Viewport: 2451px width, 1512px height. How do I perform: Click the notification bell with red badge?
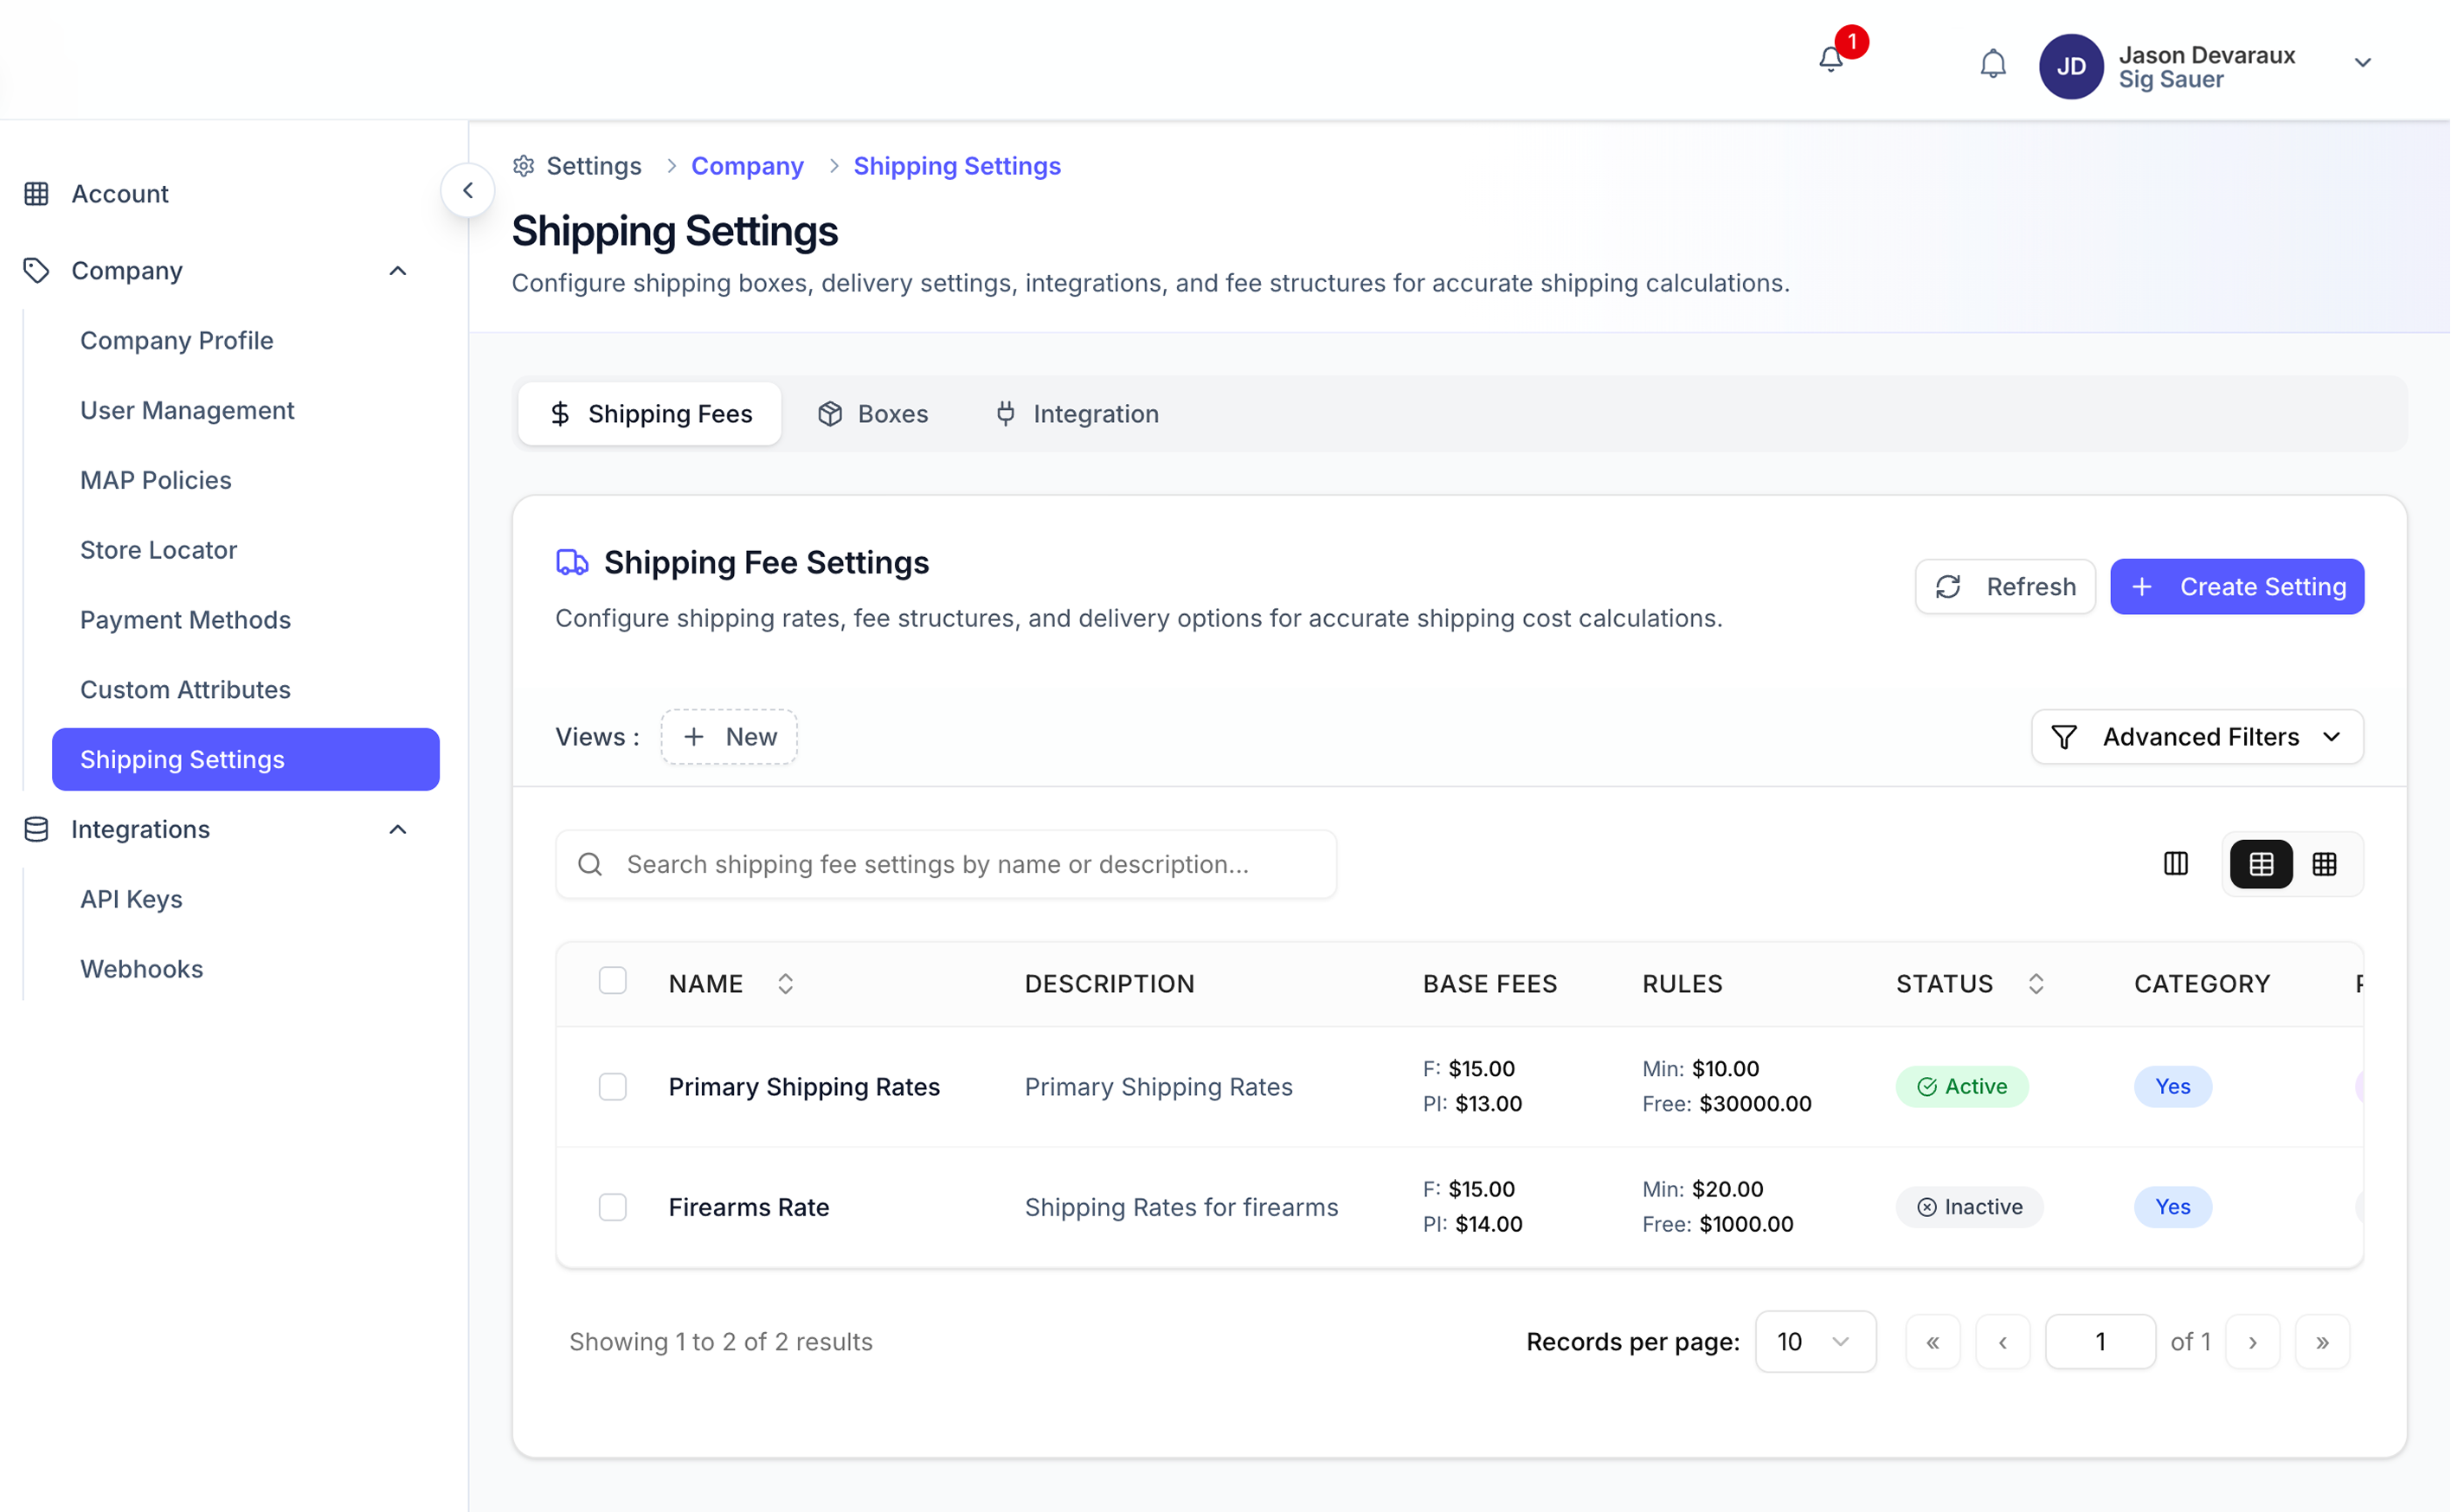pos(1831,60)
